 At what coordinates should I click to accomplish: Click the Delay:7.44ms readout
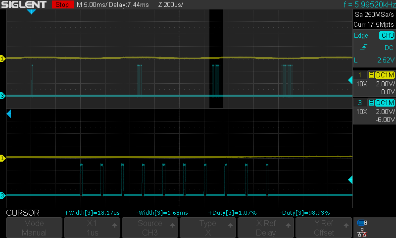click(x=129, y=4)
